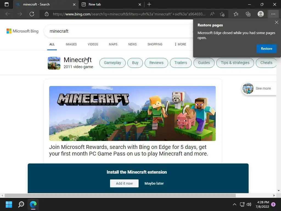Click the Microsoft Bing logo
Viewport: 281px width, 211px height.
tap(23, 31)
